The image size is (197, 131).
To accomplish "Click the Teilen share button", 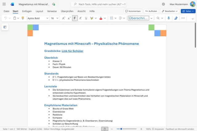I will tap(188, 11).
